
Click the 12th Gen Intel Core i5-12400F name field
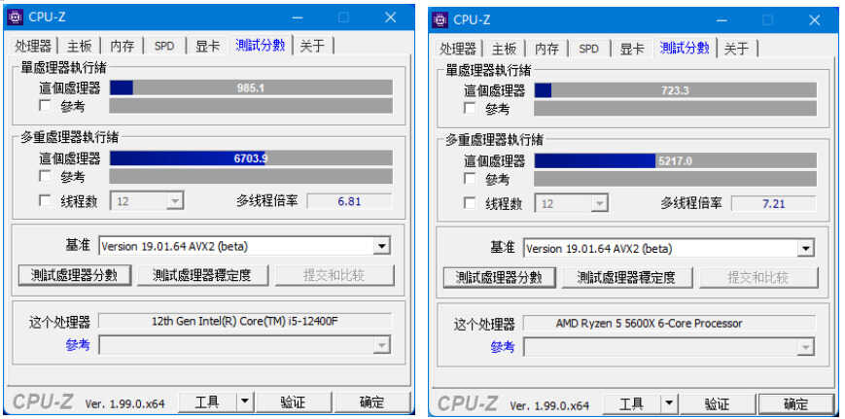(245, 322)
